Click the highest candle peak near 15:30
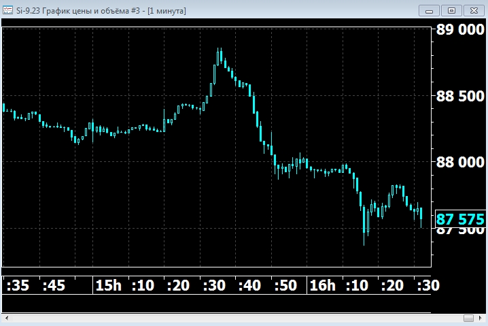488x326 pixels. tap(219, 50)
